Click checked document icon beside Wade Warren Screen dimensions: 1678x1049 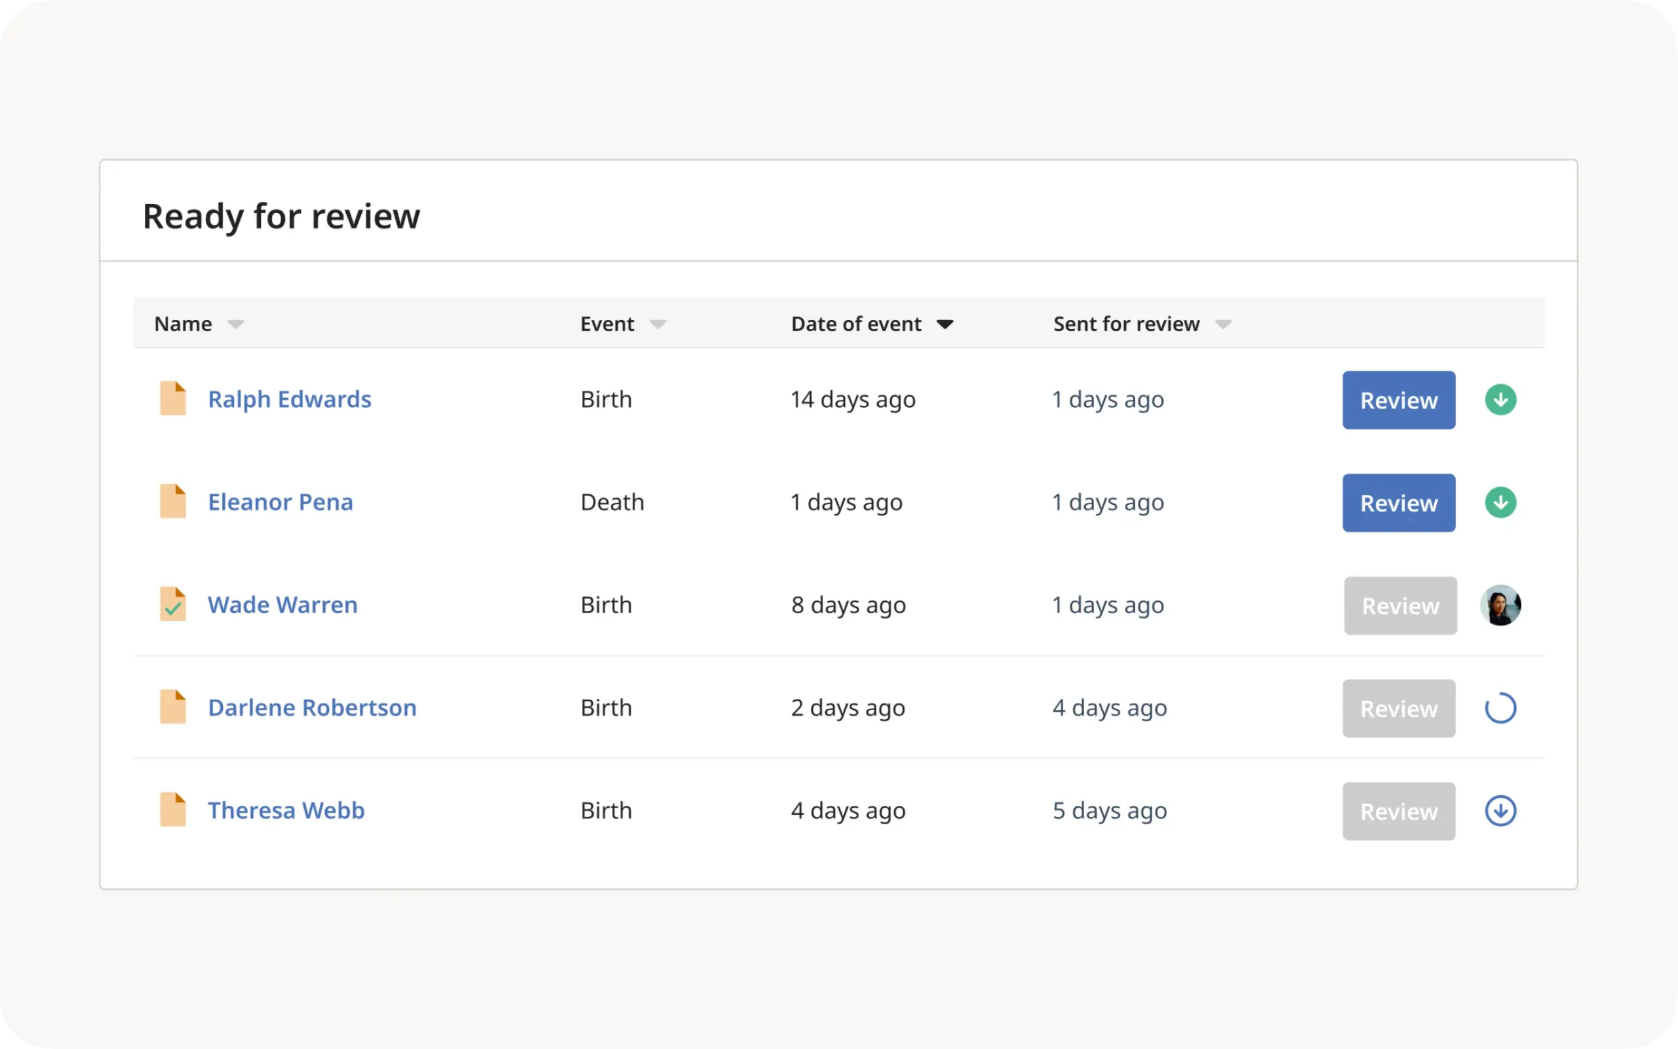172,604
